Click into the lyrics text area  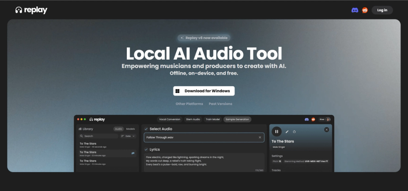[204, 162]
